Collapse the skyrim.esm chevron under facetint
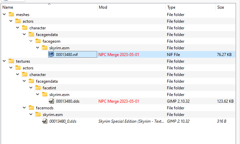This screenshot has width=240, height=144. coord(38,94)
